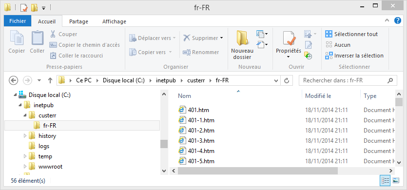This screenshot has width=407, height=190.
Task: Switch to the Partage ribbon tab
Action: click(x=78, y=21)
